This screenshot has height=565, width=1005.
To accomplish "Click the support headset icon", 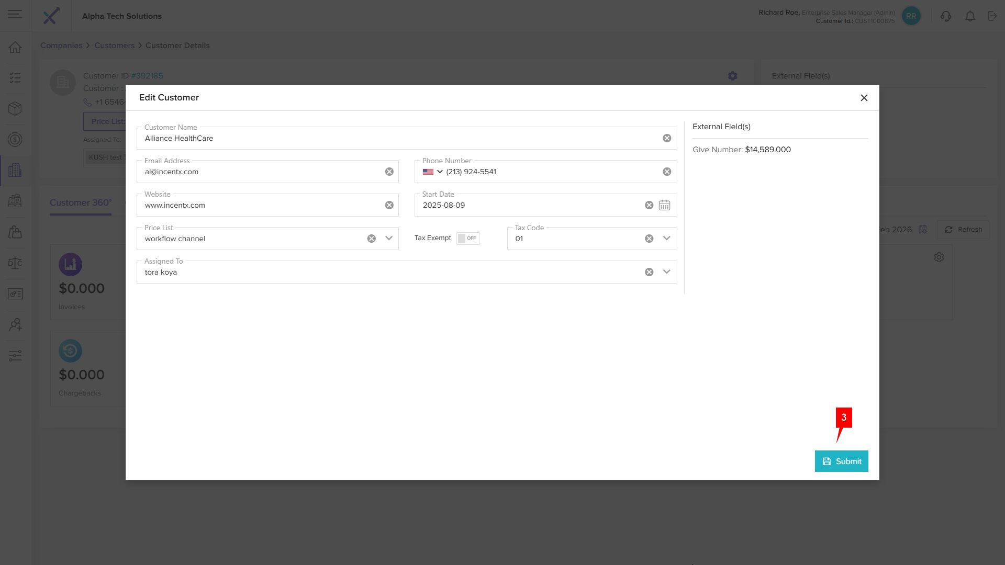I will tap(945, 16).
